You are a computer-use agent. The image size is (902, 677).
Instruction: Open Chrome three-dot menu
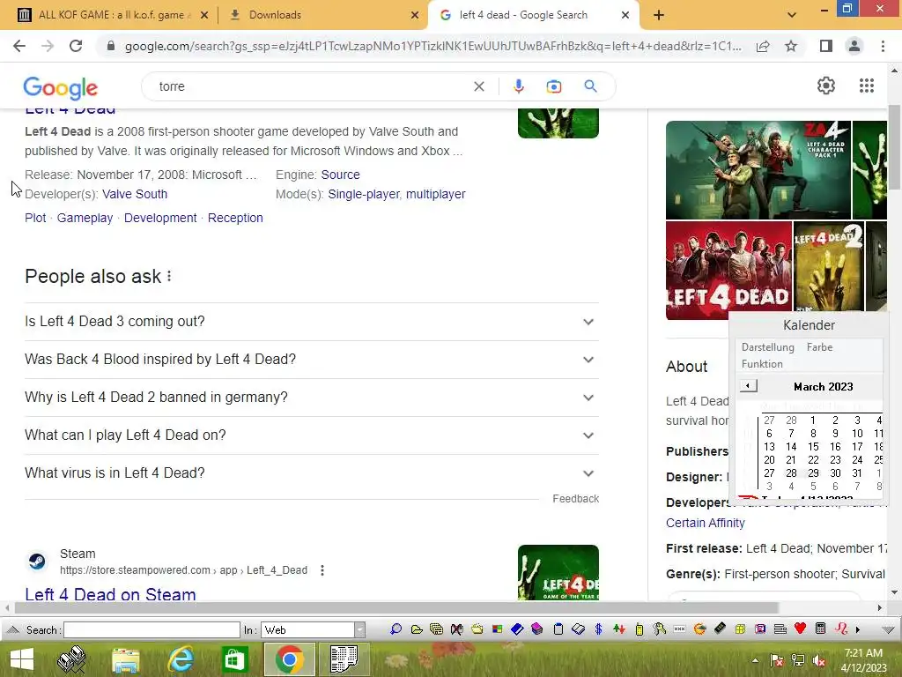coord(883,46)
